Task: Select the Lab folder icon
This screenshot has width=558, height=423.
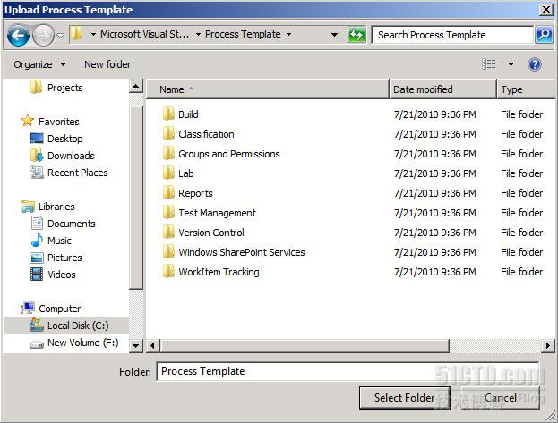Action: coord(168,173)
